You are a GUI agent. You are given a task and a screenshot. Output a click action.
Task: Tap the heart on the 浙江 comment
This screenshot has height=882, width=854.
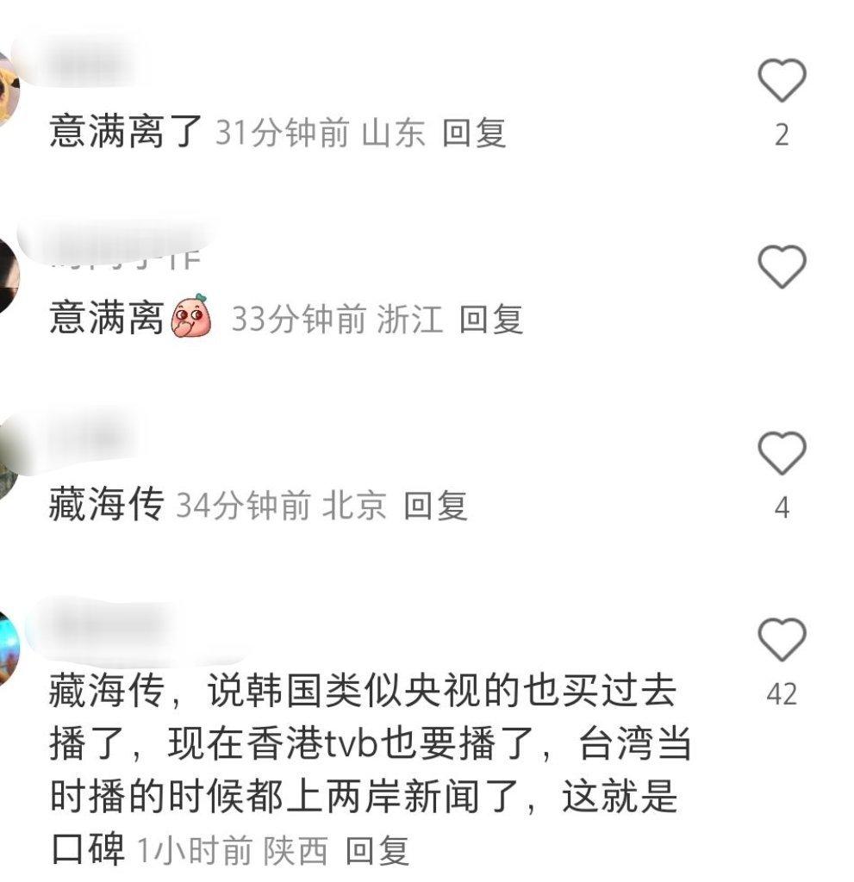(782, 267)
